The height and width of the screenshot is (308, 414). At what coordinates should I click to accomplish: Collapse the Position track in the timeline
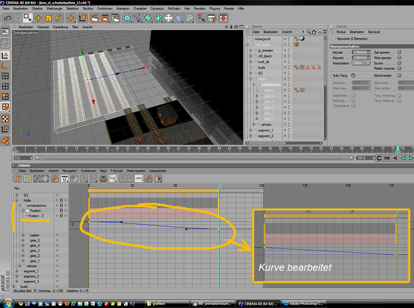23,211
